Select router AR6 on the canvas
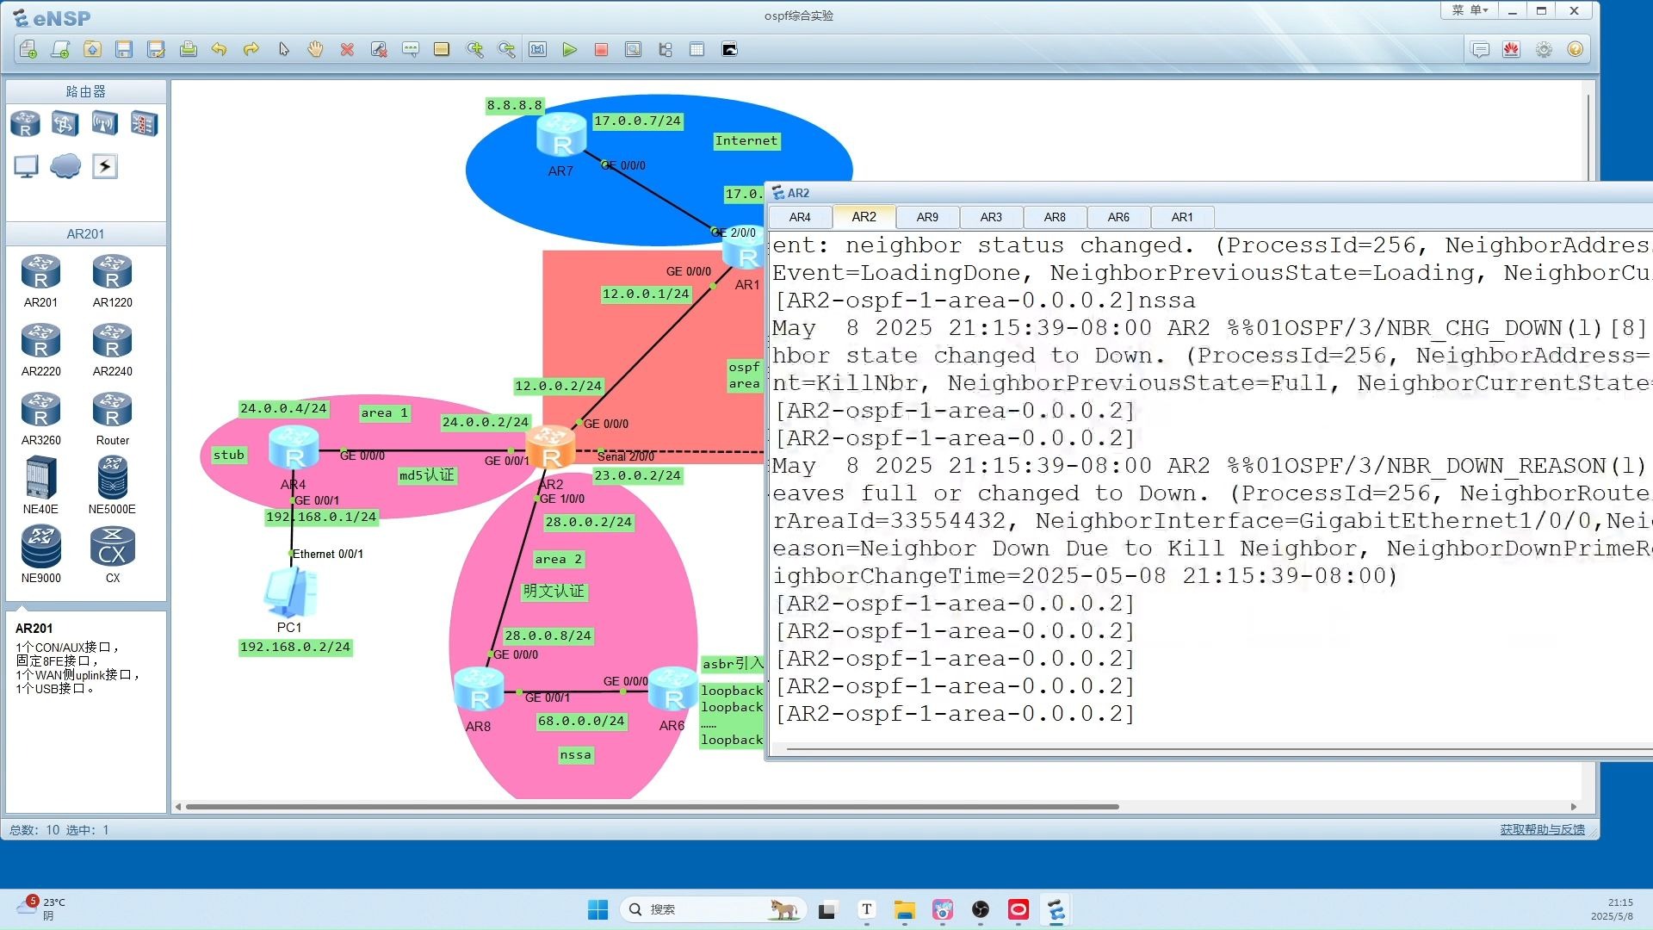This screenshot has width=1653, height=930. (x=672, y=690)
